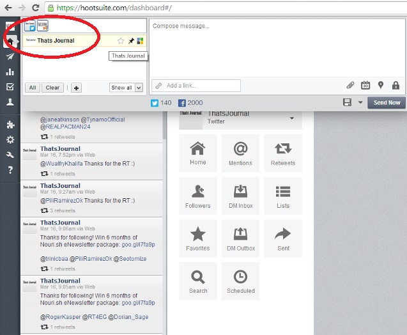Click the colored squares icon beside Thats Journal
Viewport: 407px width, 335px height.
tap(140, 41)
